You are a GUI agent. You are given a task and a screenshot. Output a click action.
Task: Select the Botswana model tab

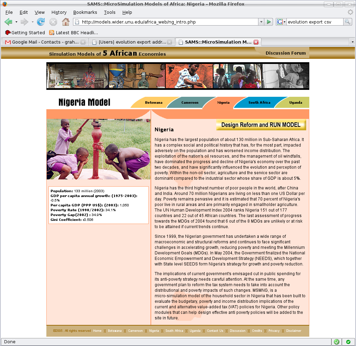[154, 103]
